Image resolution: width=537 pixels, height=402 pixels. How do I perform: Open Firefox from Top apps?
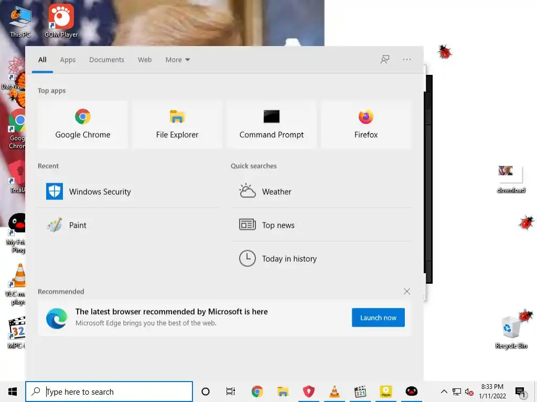click(x=366, y=125)
